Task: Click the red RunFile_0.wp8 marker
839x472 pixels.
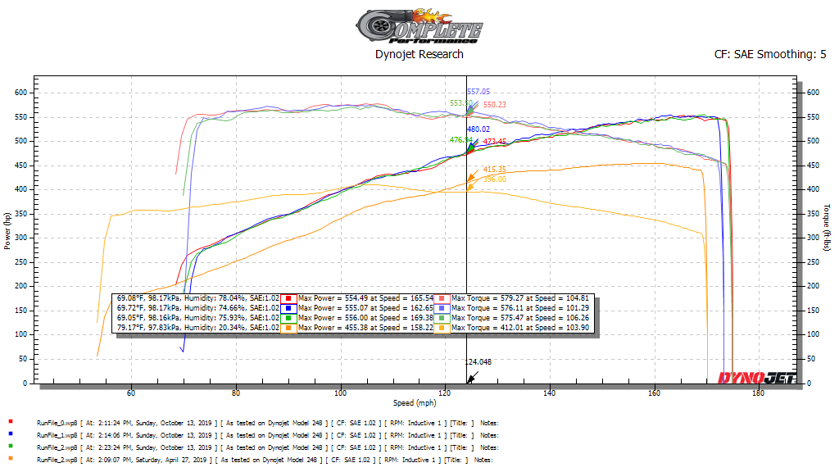Action: tap(11, 422)
